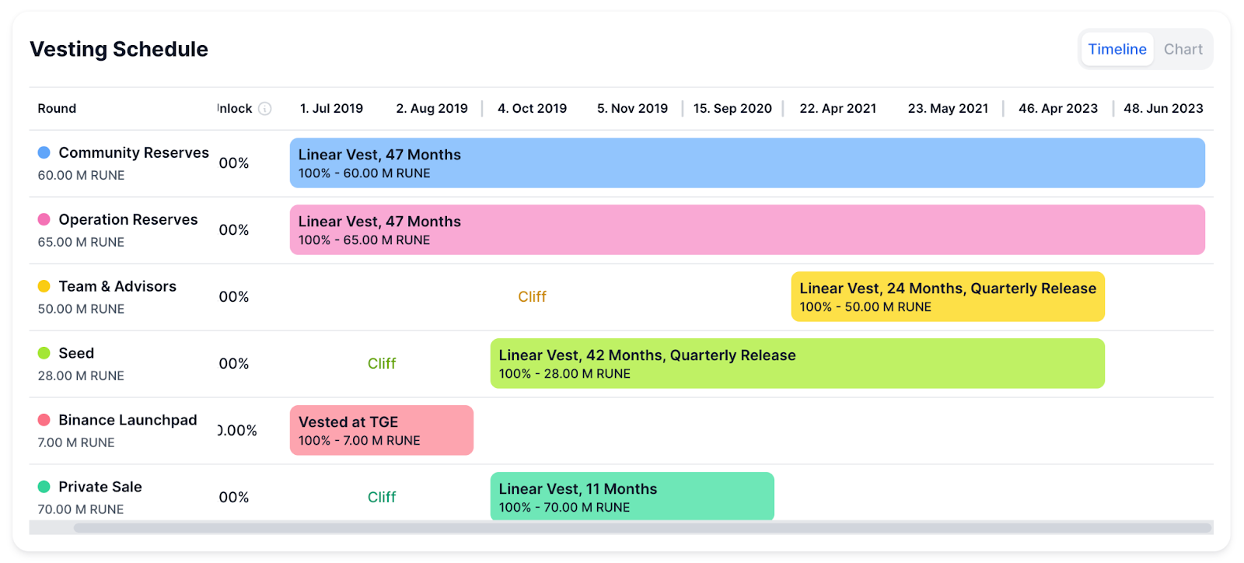Click the Private Sale round name
The image size is (1244, 563).
pos(100,487)
